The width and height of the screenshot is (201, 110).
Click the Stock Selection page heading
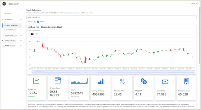point(33,10)
